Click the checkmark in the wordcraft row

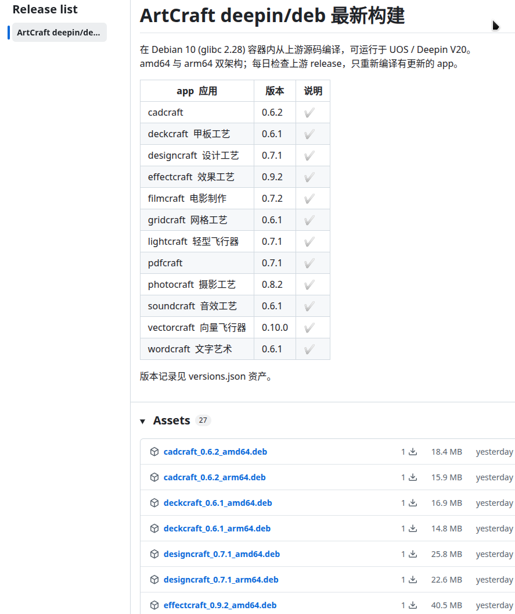(x=309, y=349)
